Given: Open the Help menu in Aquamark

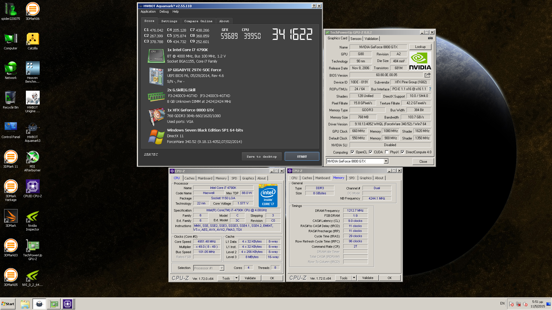Looking at the screenshot, I should pyautogui.click(x=176, y=12).
